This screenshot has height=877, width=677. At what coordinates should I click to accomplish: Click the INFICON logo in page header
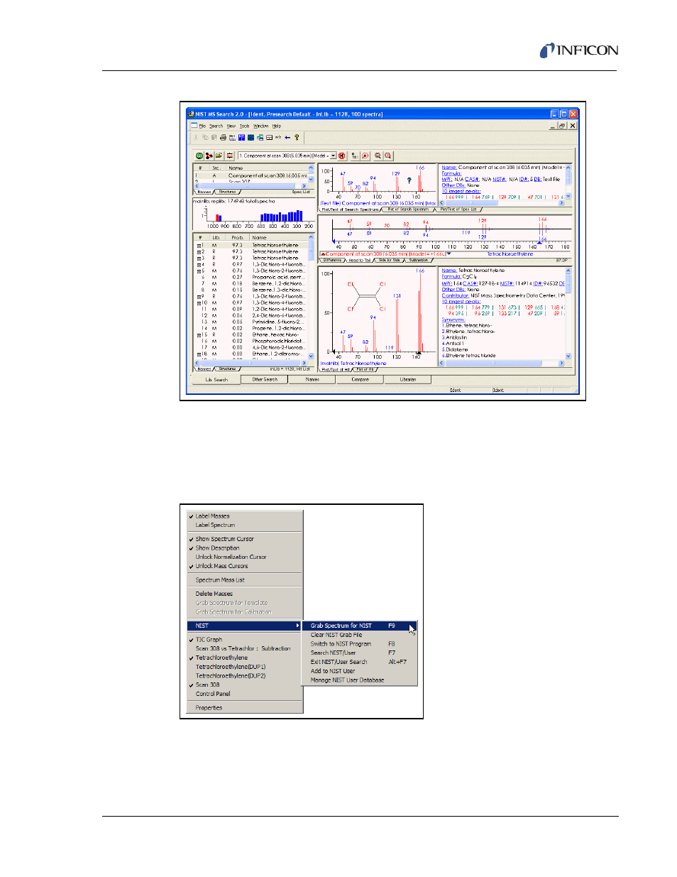(579, 50)
